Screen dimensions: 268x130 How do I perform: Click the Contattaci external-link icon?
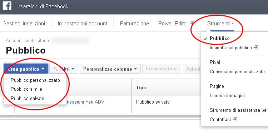(235, 119)
